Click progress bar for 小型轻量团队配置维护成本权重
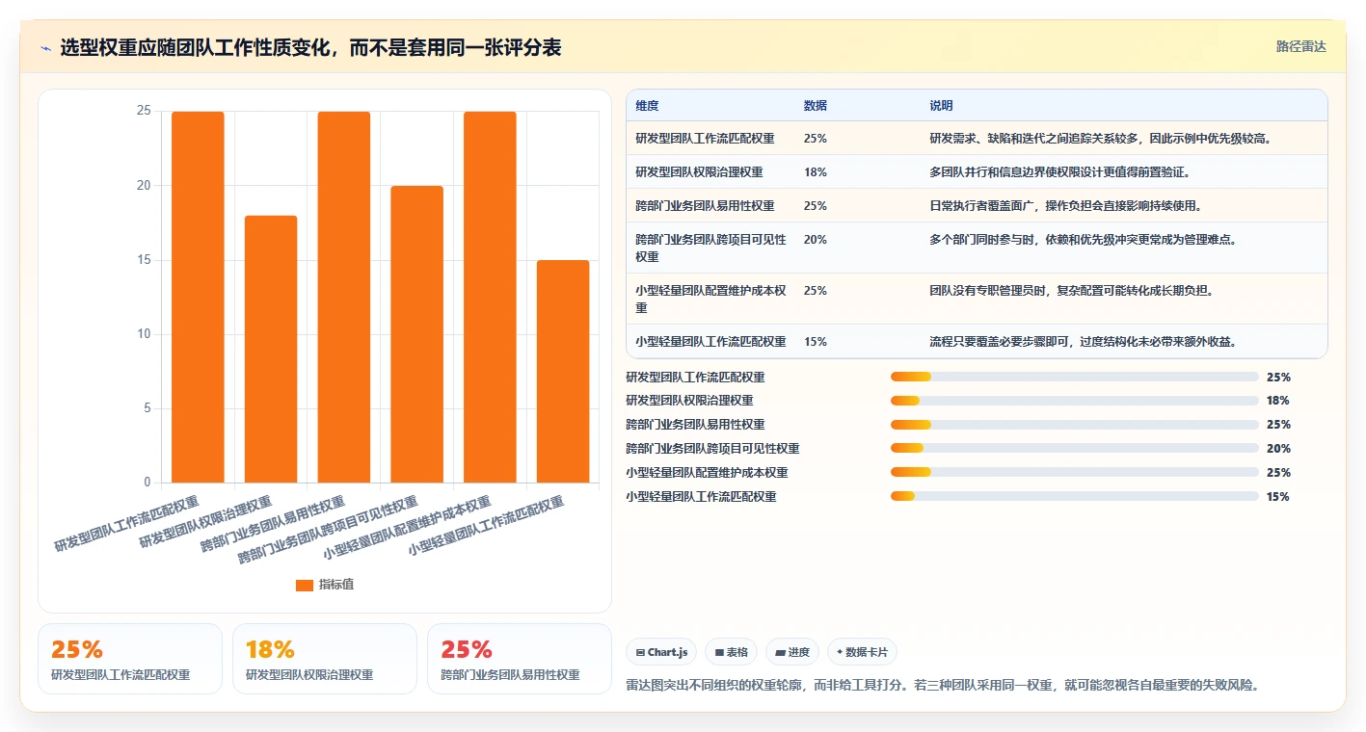This screenshot has height=732, width=1366. coord(1075,472)
